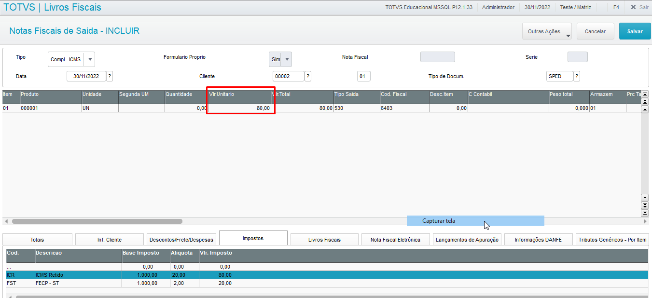
Task: Jump to first row using top grid arrow
Action: pos(644,94)
